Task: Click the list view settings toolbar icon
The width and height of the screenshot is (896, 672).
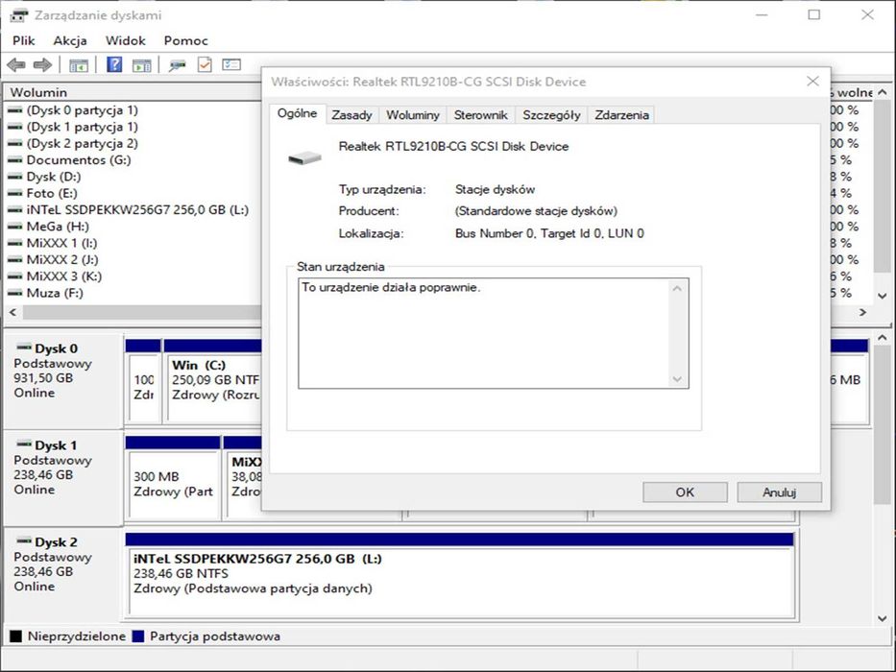Action: (x=231, y=64)
